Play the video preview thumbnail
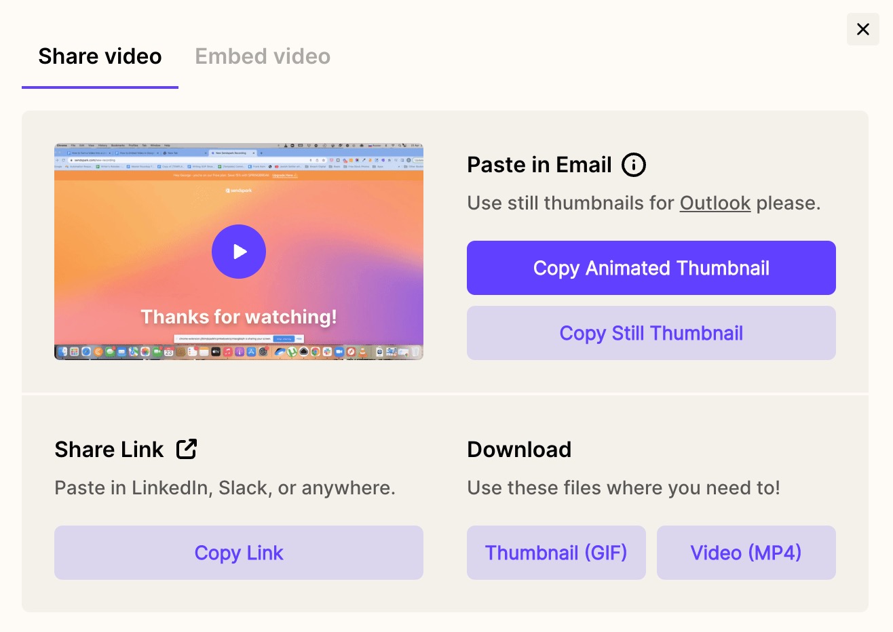This screenshot has height=632, width=893. [x=239, y=252]
